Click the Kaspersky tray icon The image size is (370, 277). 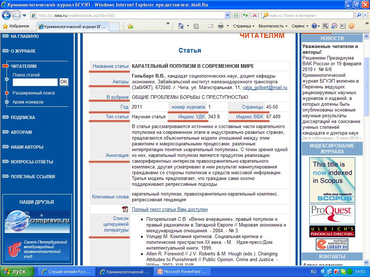337,272
